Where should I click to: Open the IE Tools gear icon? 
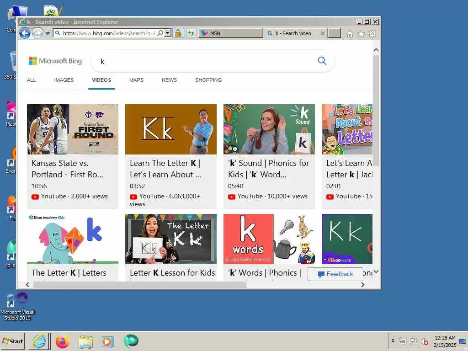[372, 34]
